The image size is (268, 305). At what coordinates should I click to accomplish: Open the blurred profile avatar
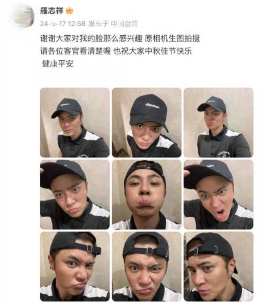coord(23,16)
